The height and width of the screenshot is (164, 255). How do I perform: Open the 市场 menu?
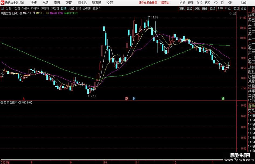45,3
